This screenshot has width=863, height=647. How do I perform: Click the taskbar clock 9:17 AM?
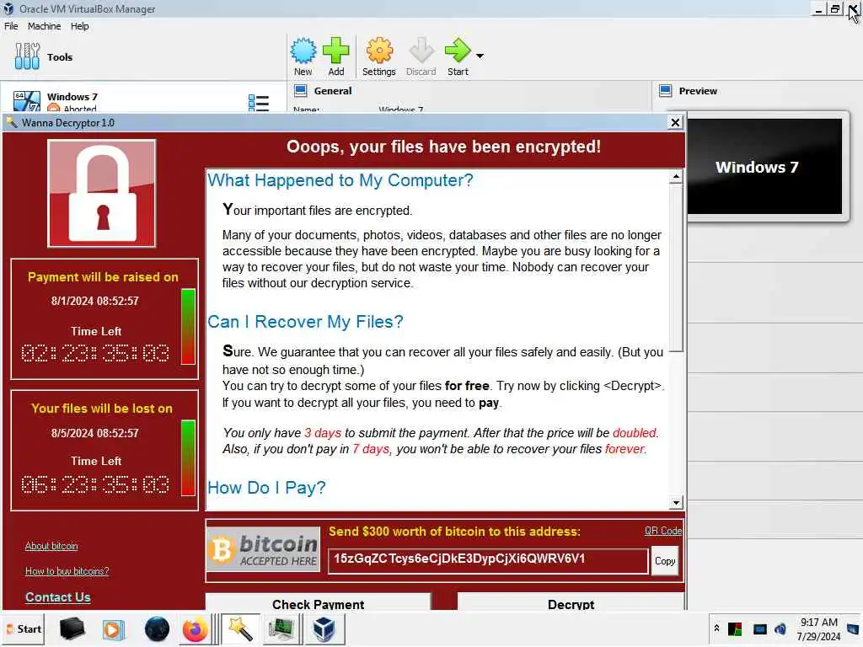click(x=819, y=628)
